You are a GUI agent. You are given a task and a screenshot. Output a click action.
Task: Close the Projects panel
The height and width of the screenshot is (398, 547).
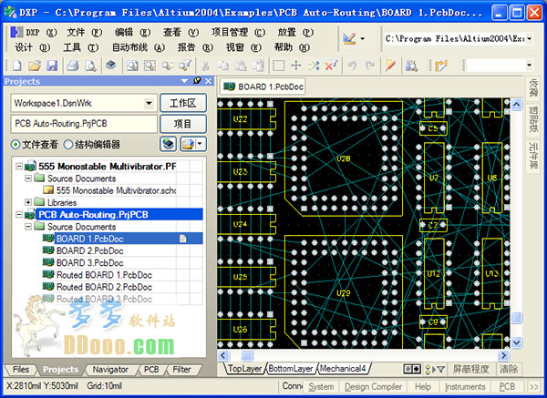[x=208, y=81]
